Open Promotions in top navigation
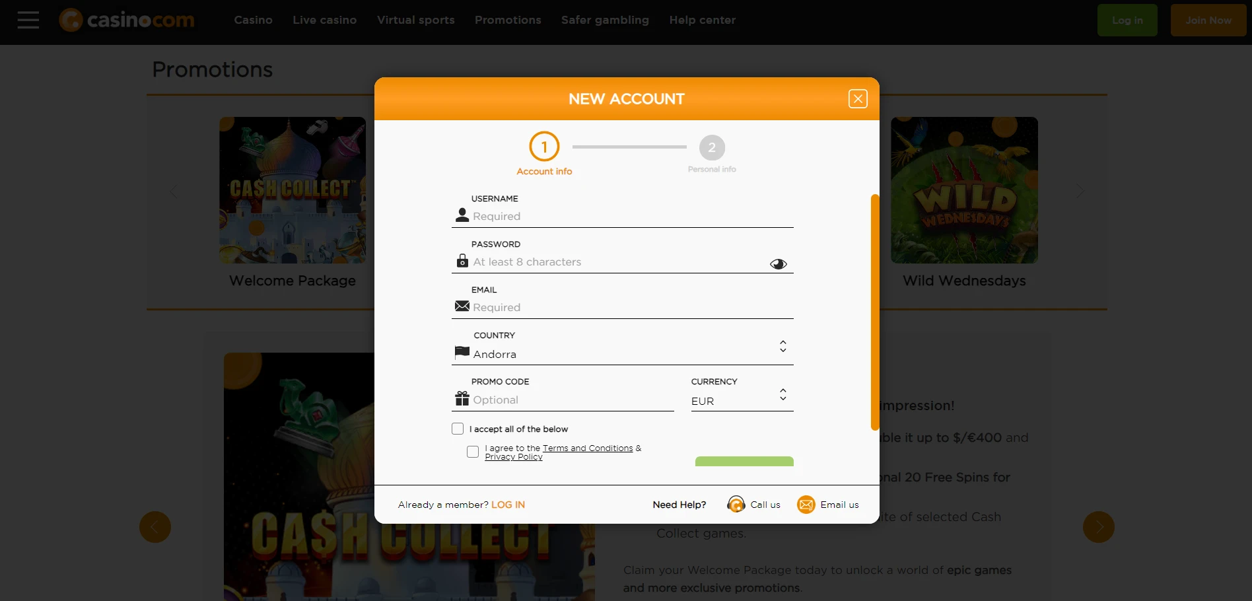 tap(508, 20)
